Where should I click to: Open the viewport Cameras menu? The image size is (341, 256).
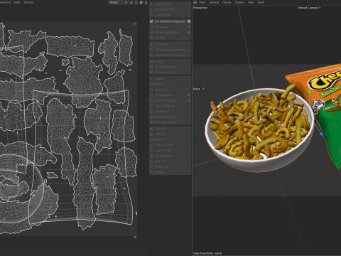tap(214, 2)
